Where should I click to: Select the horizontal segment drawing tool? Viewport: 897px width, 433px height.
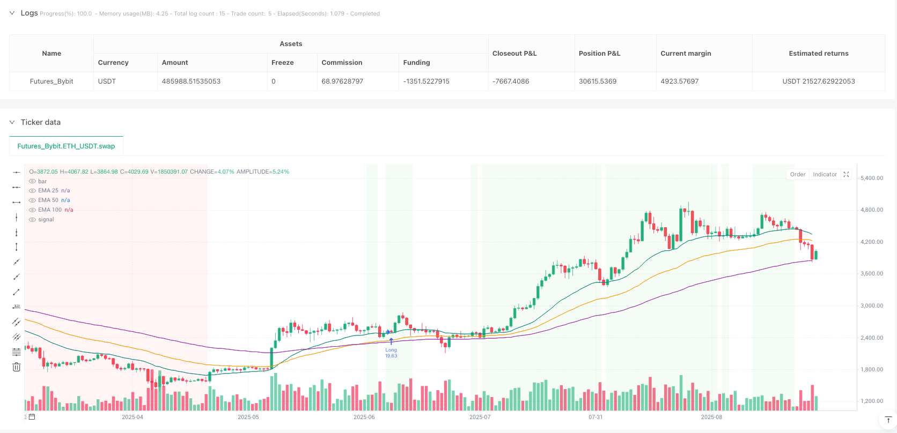pos(17,202)
